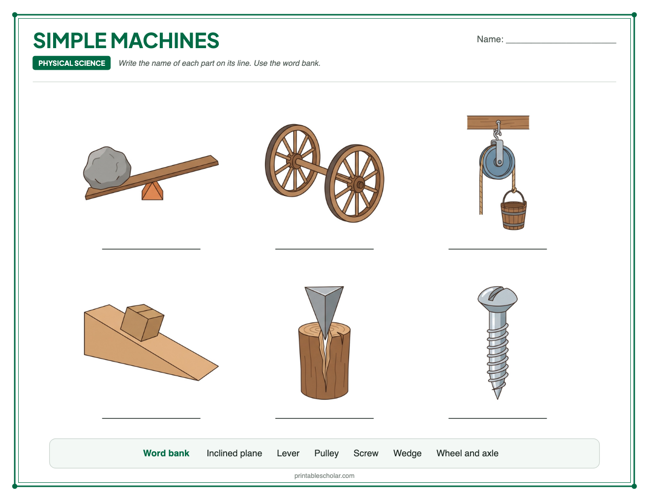Click the answer line under the screw
Screen dimensions: 649x501
pos(498,418)
